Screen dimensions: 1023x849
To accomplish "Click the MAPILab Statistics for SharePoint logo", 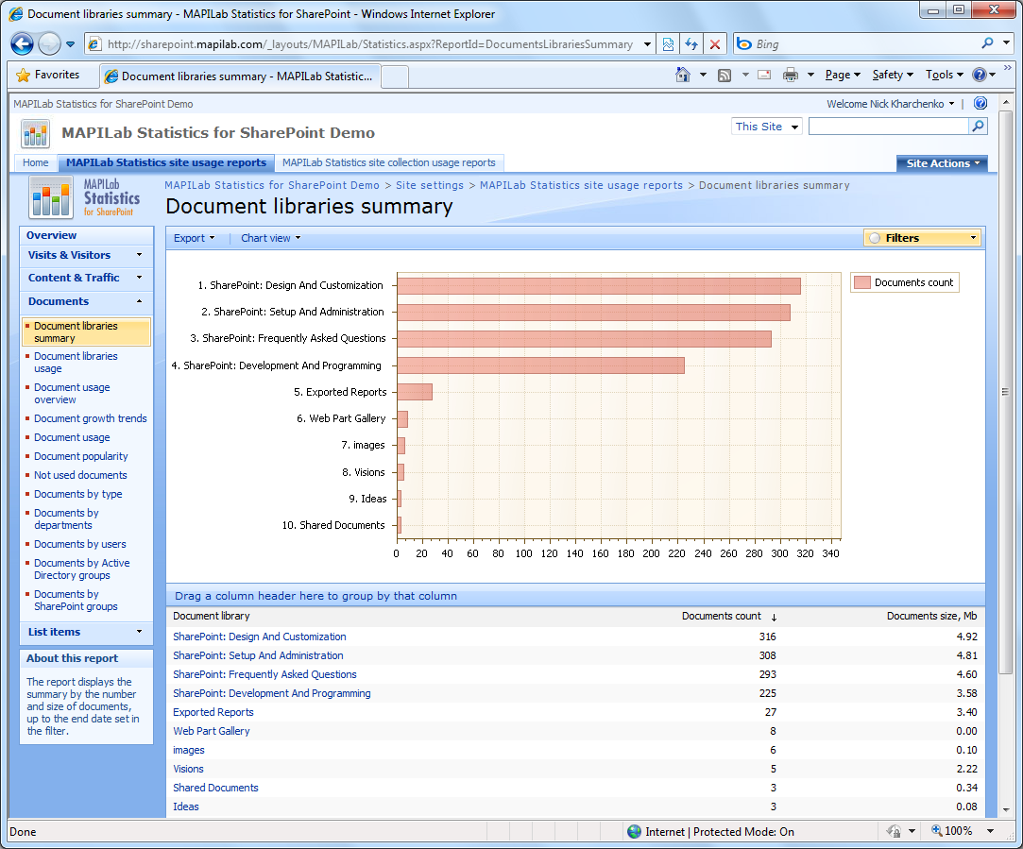I will click(x=85, y=197).
